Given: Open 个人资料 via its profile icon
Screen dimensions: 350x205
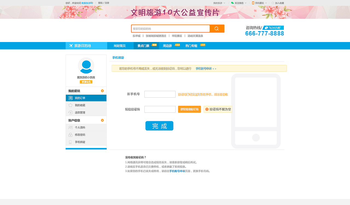Looking at the screenshot, I should click(71, 127).
